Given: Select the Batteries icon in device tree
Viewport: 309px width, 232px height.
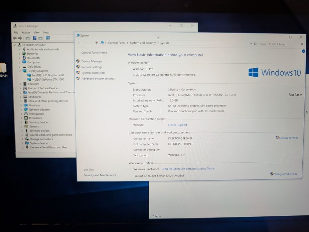Looking at the screenshot, I should 24,53.
